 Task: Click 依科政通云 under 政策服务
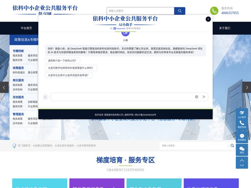pos(19,72)
